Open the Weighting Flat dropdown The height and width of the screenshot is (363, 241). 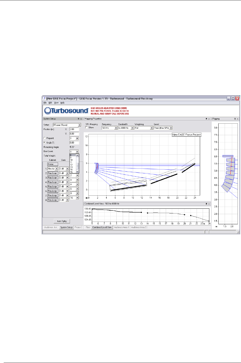152,128
